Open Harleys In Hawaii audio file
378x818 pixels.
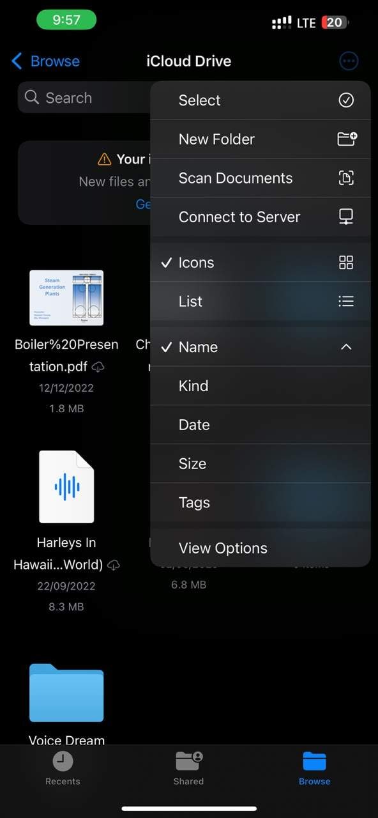[66, 487]
